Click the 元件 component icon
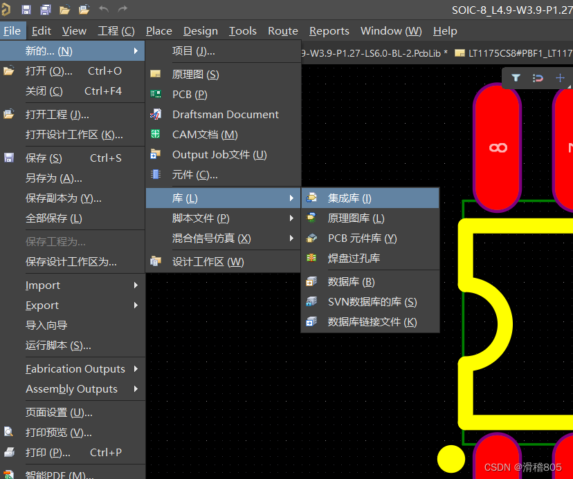The width and height of the screenshot is (573, 479). pyautogui.click(x=156, y=174)
